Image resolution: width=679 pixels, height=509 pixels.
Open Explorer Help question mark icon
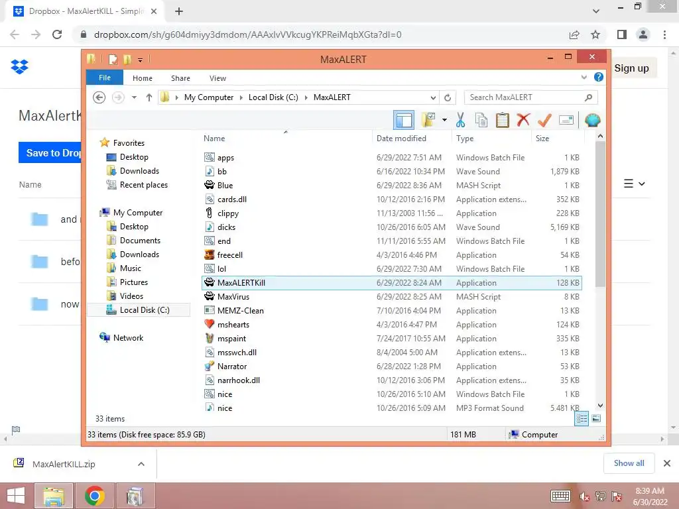click(x=599, y=77)
